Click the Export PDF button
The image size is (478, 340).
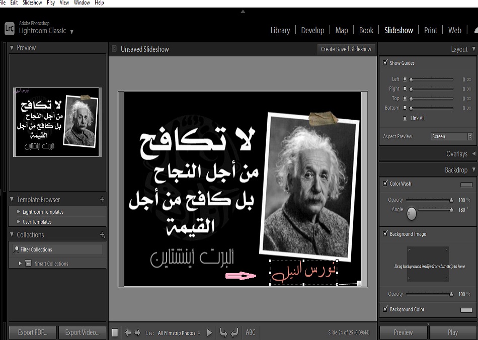click(x=32, y=332)
